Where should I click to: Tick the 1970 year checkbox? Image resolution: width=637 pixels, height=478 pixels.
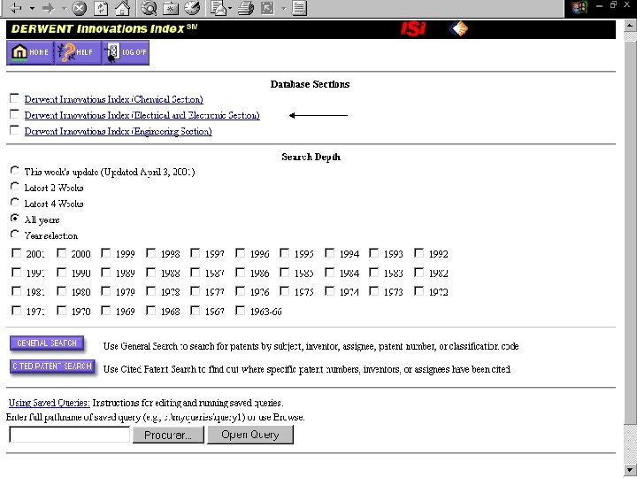point(61,311)
